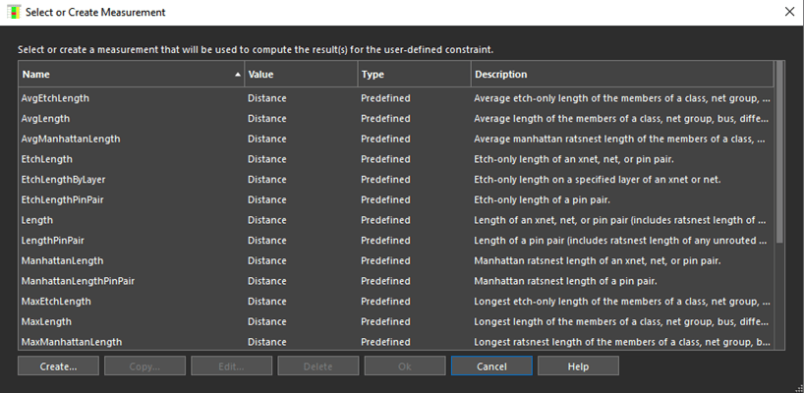Select the LengthPinPair measurement row

click(x=396, y=241)
